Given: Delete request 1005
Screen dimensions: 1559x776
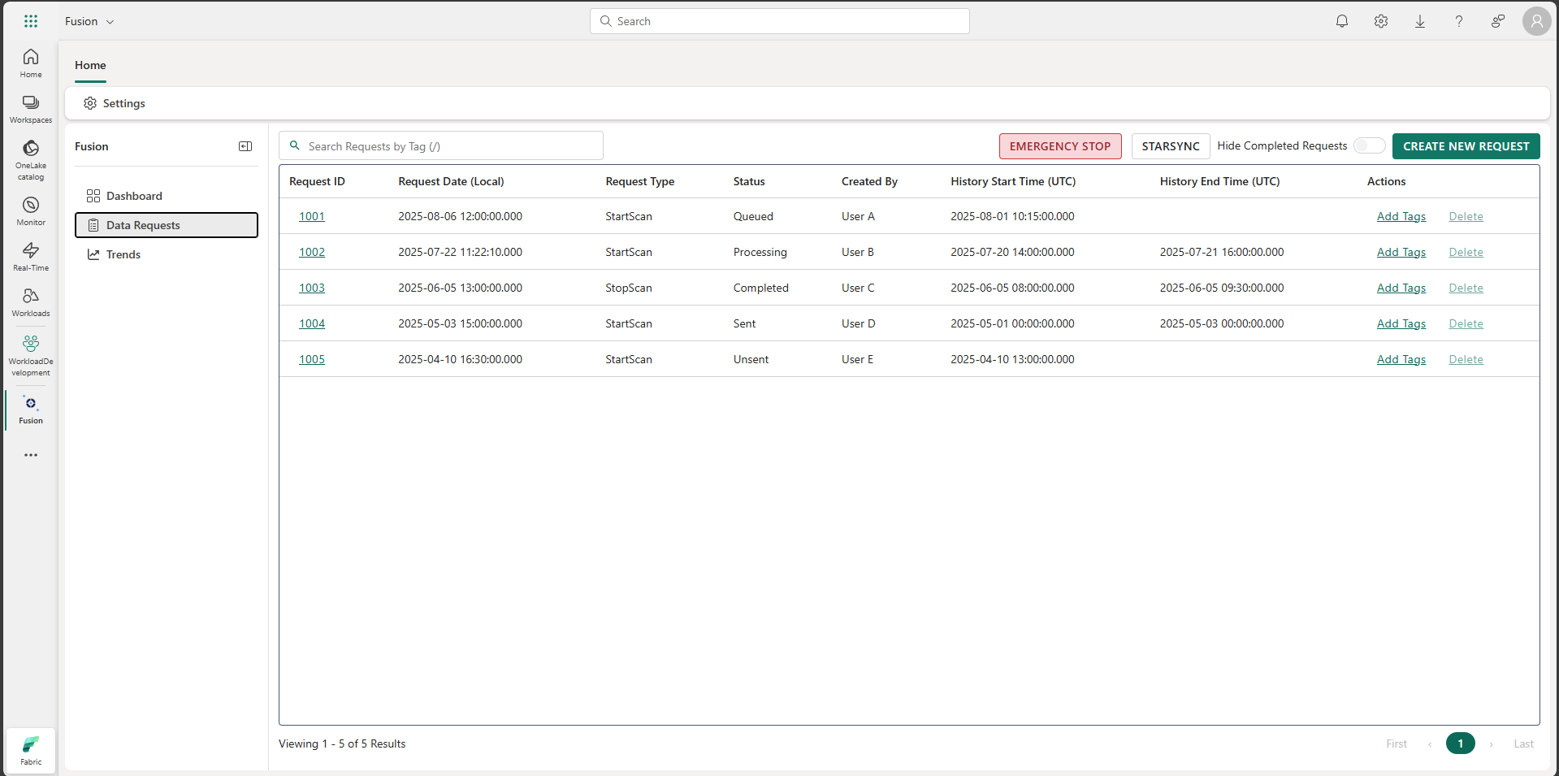Looking at the screenshot, I should click(1466, 359).
